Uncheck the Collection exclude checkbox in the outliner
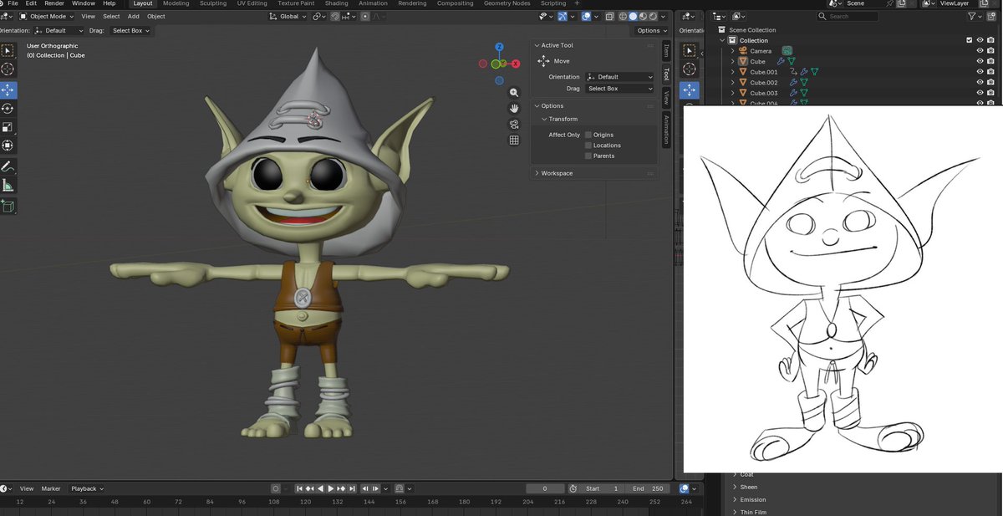Image resolution: width=1003 pixels, height=516 pixels. [x=970, y=40]
